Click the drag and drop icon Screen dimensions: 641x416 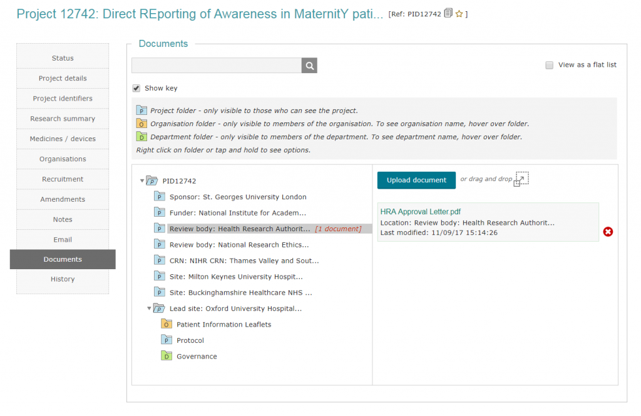point(521,179)
